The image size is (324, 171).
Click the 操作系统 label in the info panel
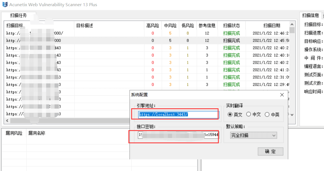[x=313, y=50]
